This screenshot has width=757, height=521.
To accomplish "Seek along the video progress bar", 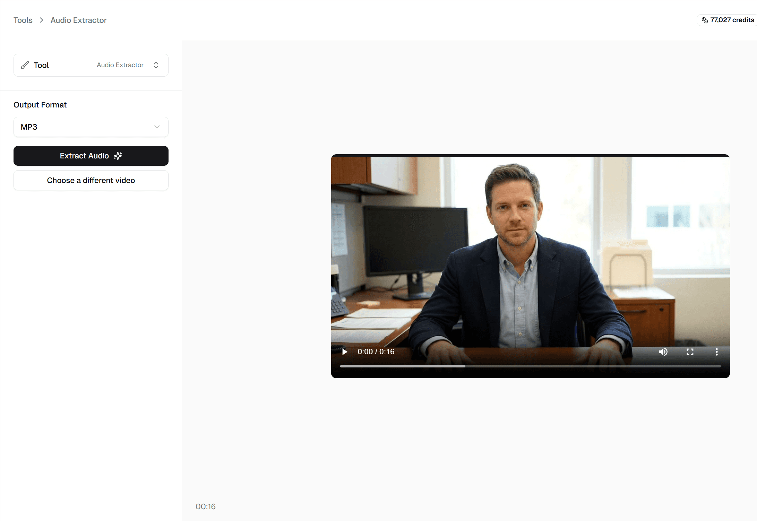I will coord(530,366).
